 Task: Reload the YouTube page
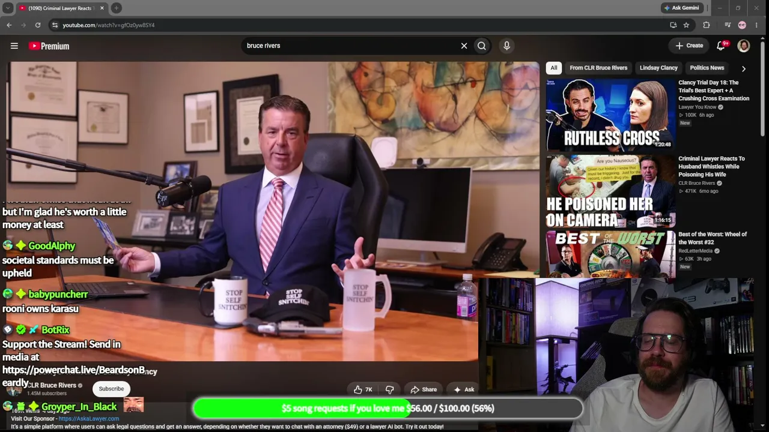(38, 25)
